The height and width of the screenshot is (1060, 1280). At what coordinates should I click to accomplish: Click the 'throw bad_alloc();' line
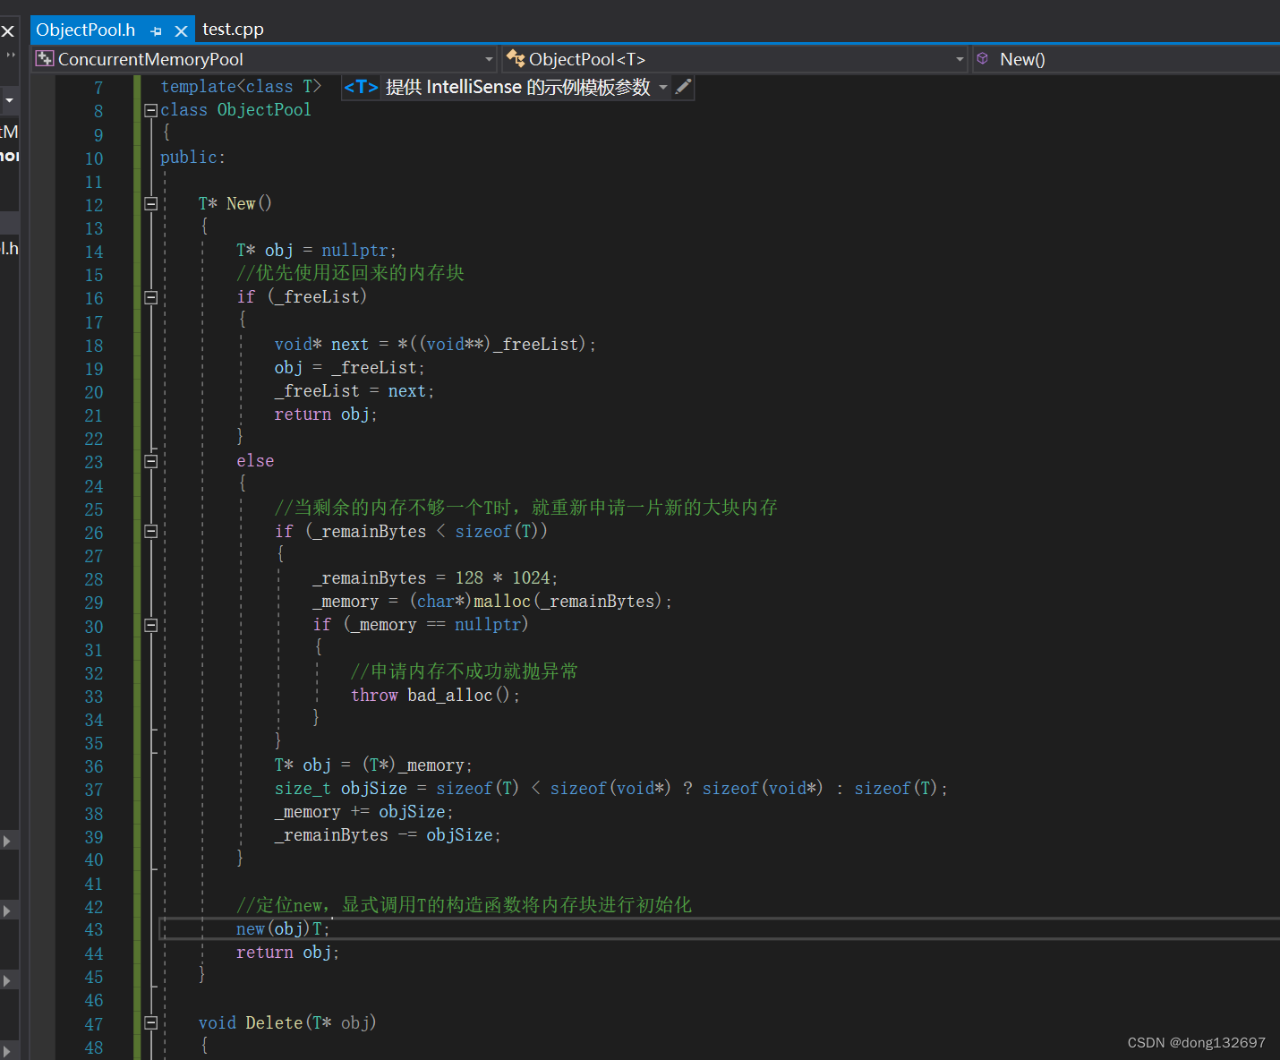pyautogui.click(x=435, y=696)
